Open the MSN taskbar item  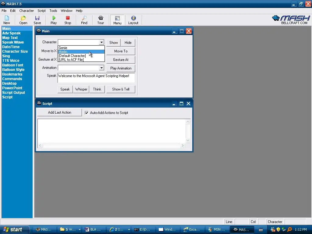(x=217, y=229)
